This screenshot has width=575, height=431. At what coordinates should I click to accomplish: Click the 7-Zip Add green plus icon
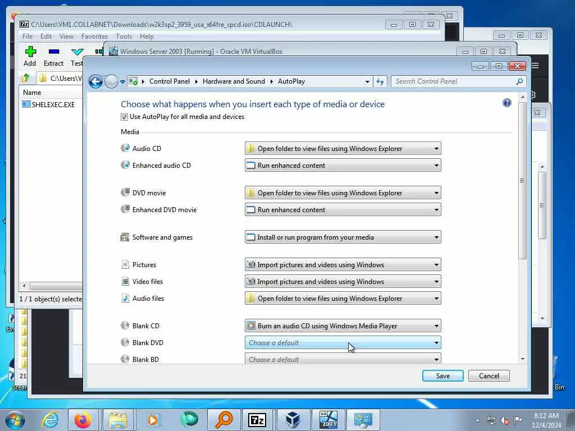pos(30,52)
